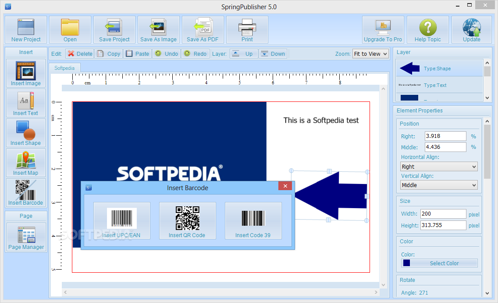498x303 pixels.
Task: Click canvas vertical scroll down arrow
Action: coord(383,285)
